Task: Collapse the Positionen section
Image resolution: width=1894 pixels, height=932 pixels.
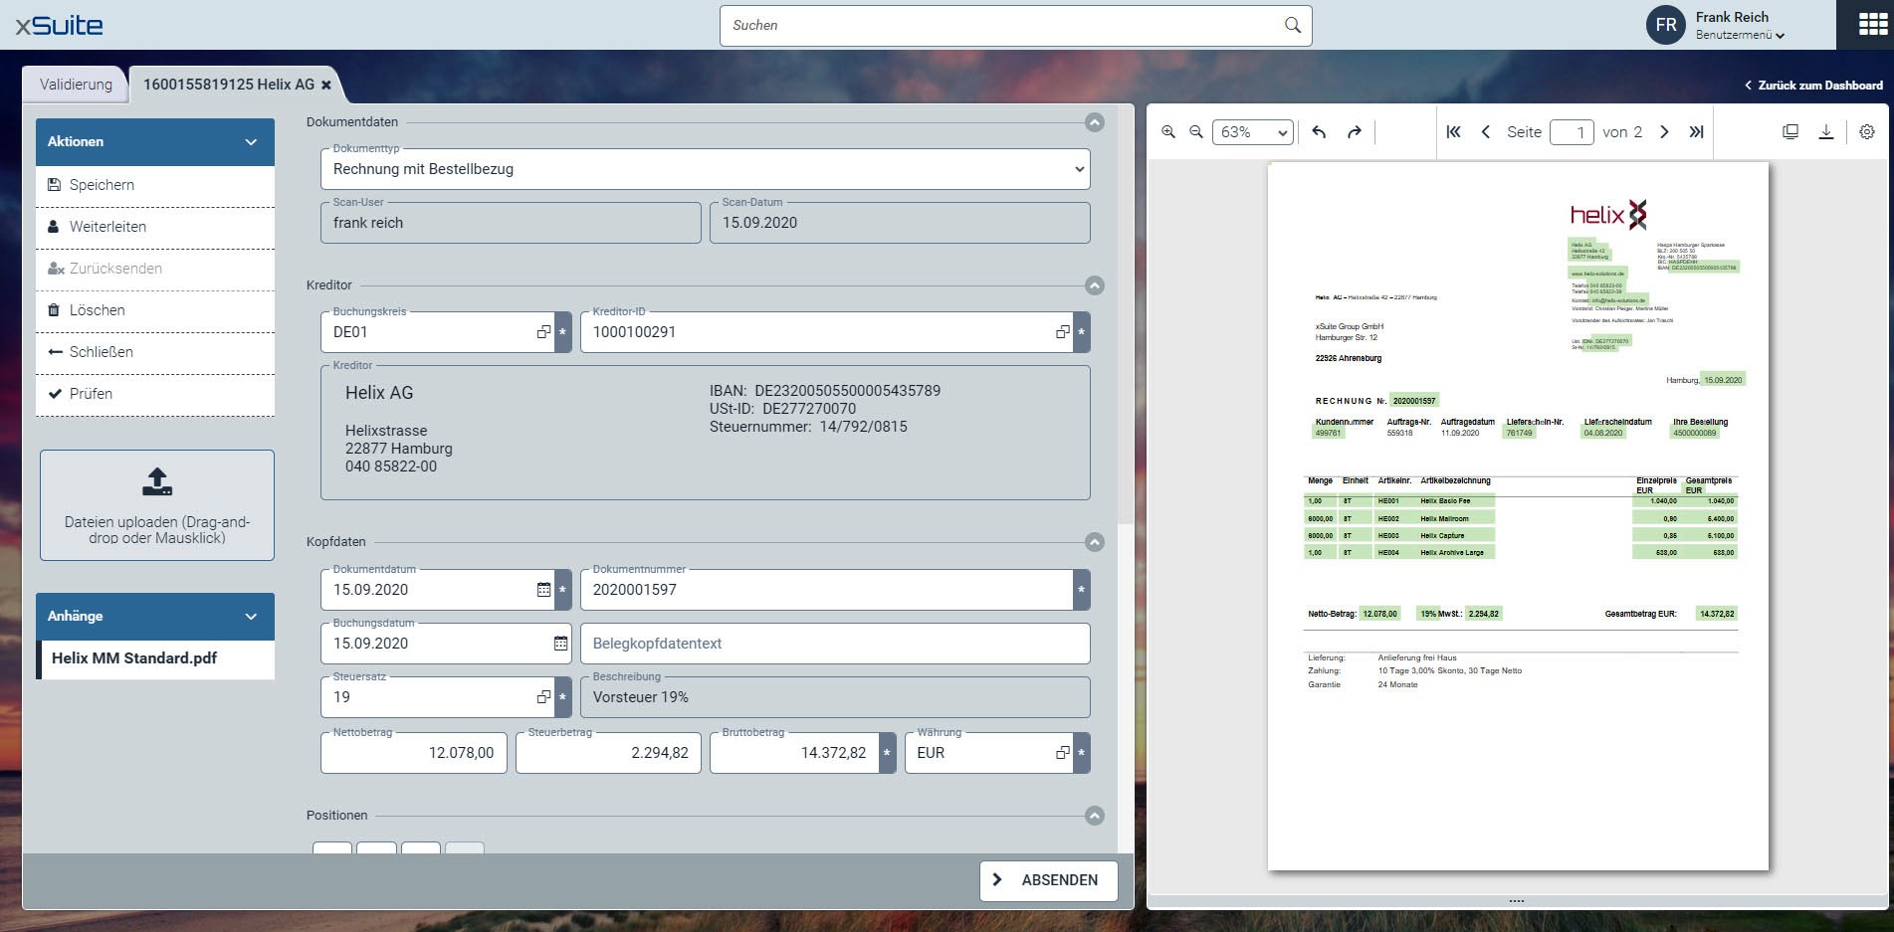Action: 1095,816
